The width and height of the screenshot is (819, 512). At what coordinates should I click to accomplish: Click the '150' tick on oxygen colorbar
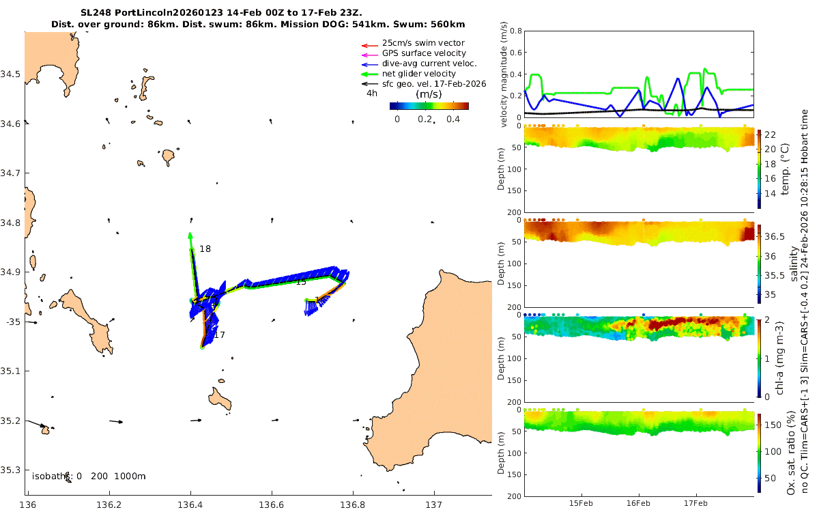pos(773,425)
